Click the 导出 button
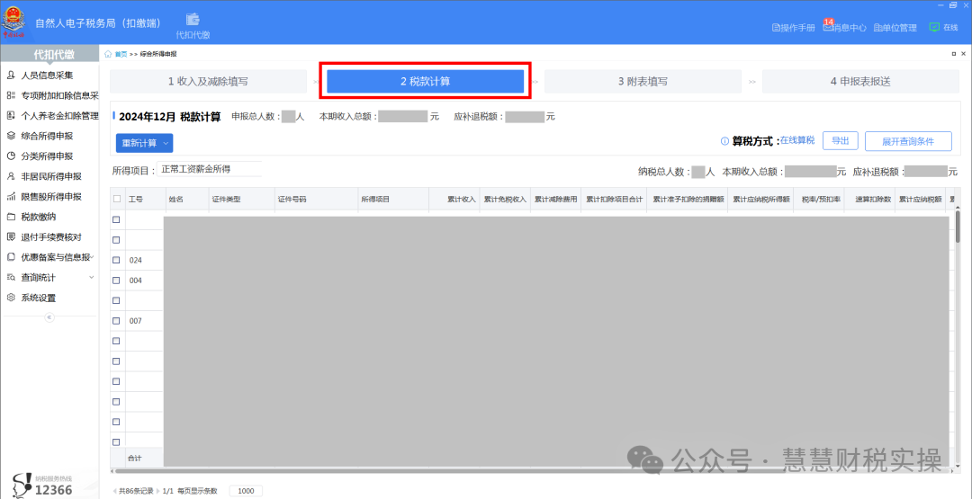This screenshot has width=972, height=499. coord(839,141)
